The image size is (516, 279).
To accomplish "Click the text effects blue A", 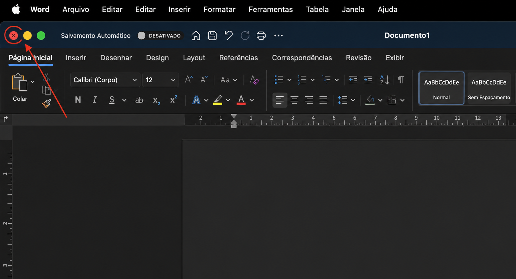I will [x=196, y=100].
